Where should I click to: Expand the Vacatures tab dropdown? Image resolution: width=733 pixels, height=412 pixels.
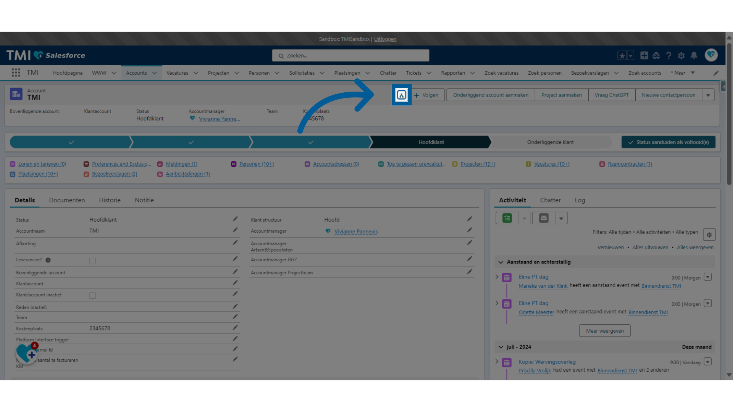coord(196,73)
